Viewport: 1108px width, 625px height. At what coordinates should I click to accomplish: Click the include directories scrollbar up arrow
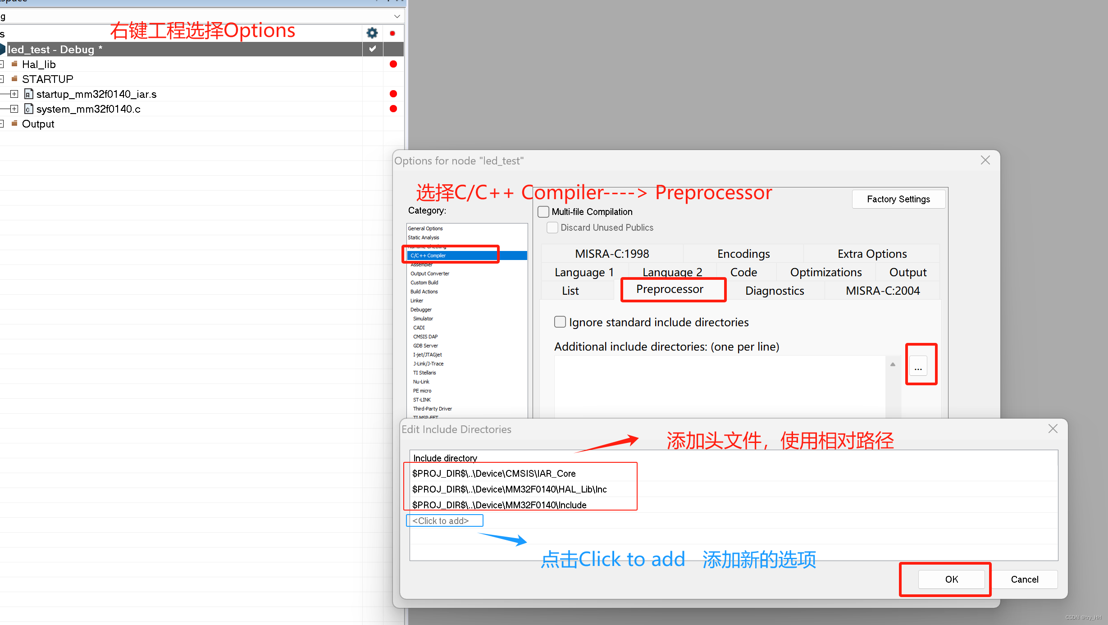pyautogui.click(x=893, y=365)
